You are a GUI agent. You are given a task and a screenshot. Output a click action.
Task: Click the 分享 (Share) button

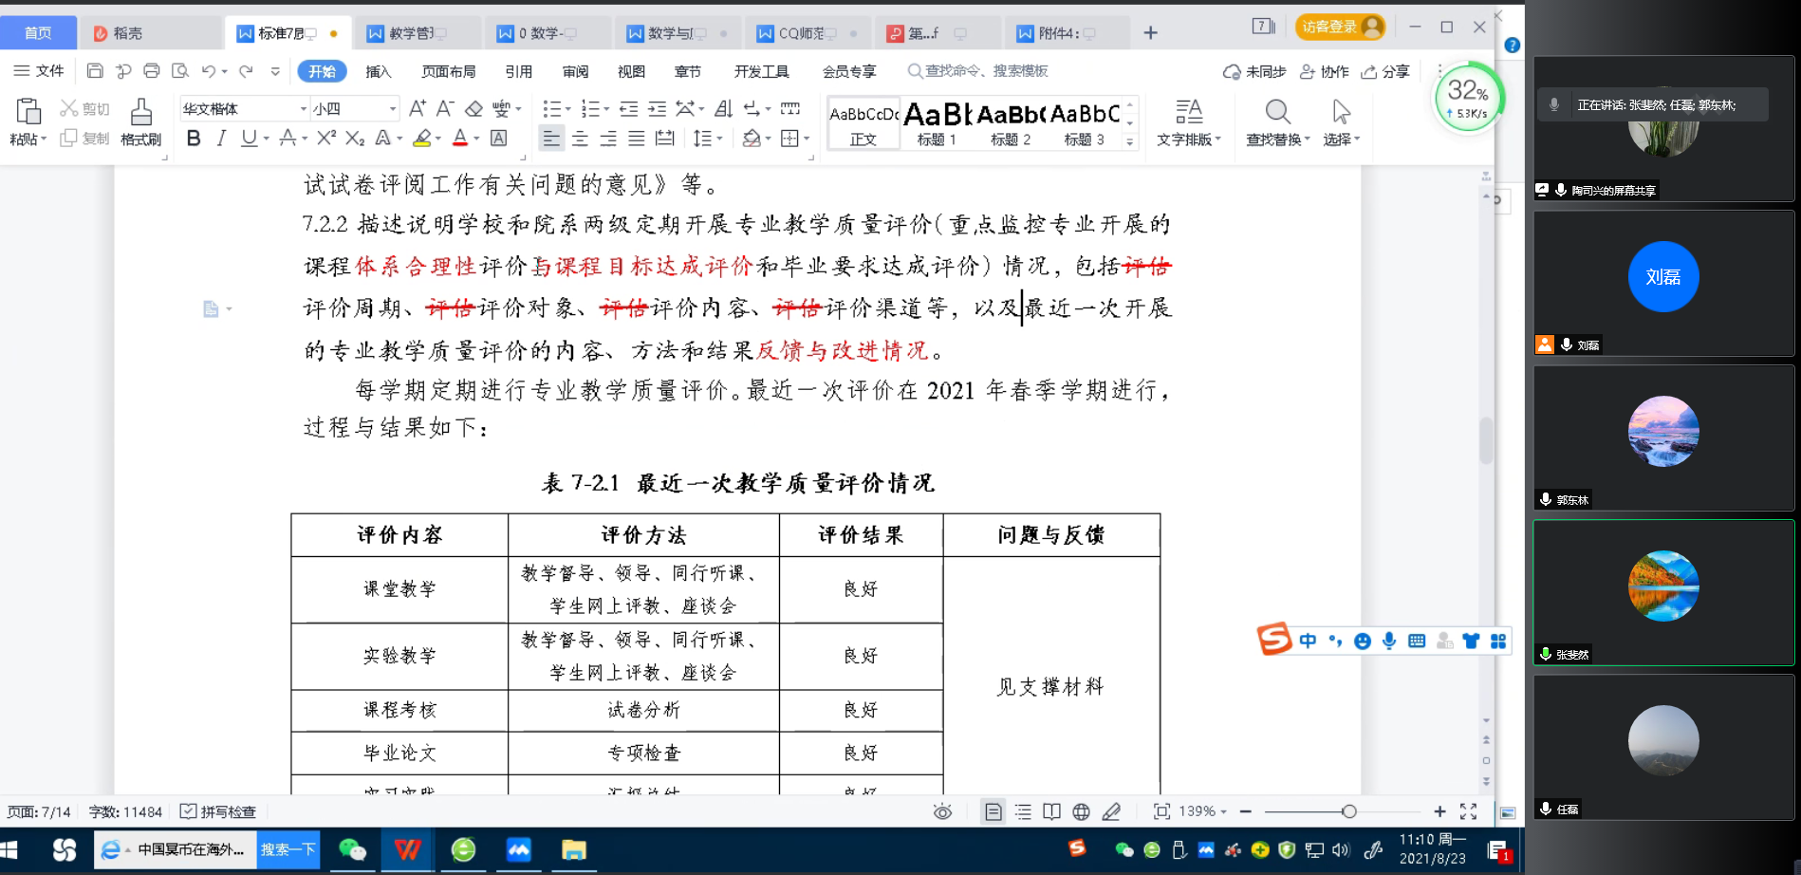1385,71
